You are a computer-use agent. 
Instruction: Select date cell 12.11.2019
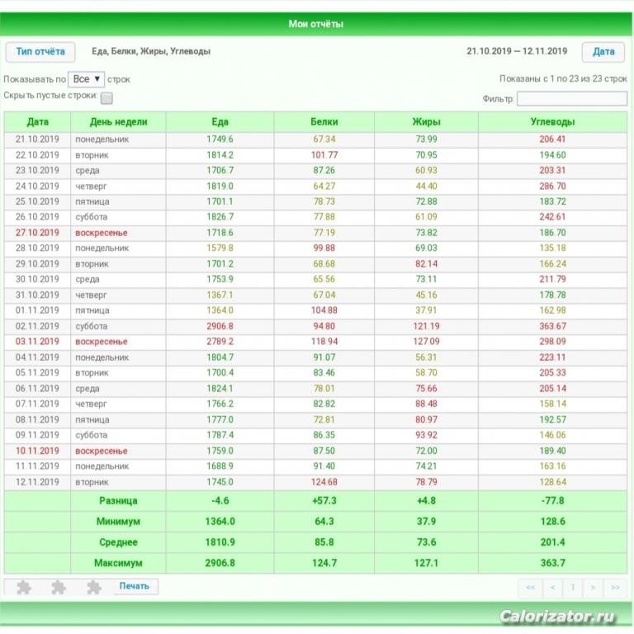[37, 482]
